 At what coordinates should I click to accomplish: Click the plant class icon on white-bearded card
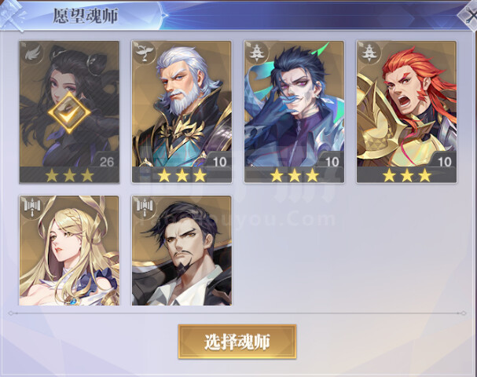click(145, 53)
